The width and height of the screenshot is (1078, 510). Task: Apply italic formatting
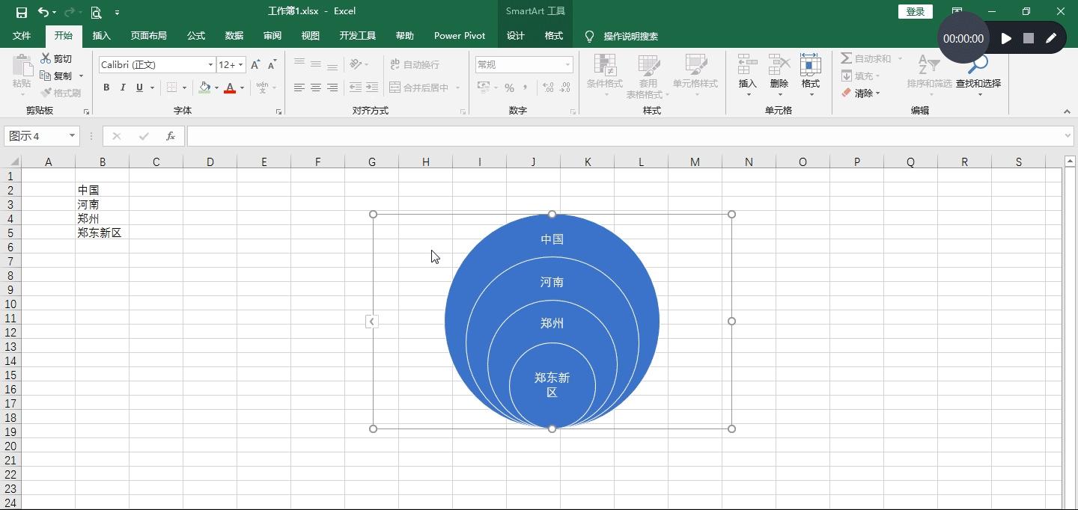click(122, 87)
